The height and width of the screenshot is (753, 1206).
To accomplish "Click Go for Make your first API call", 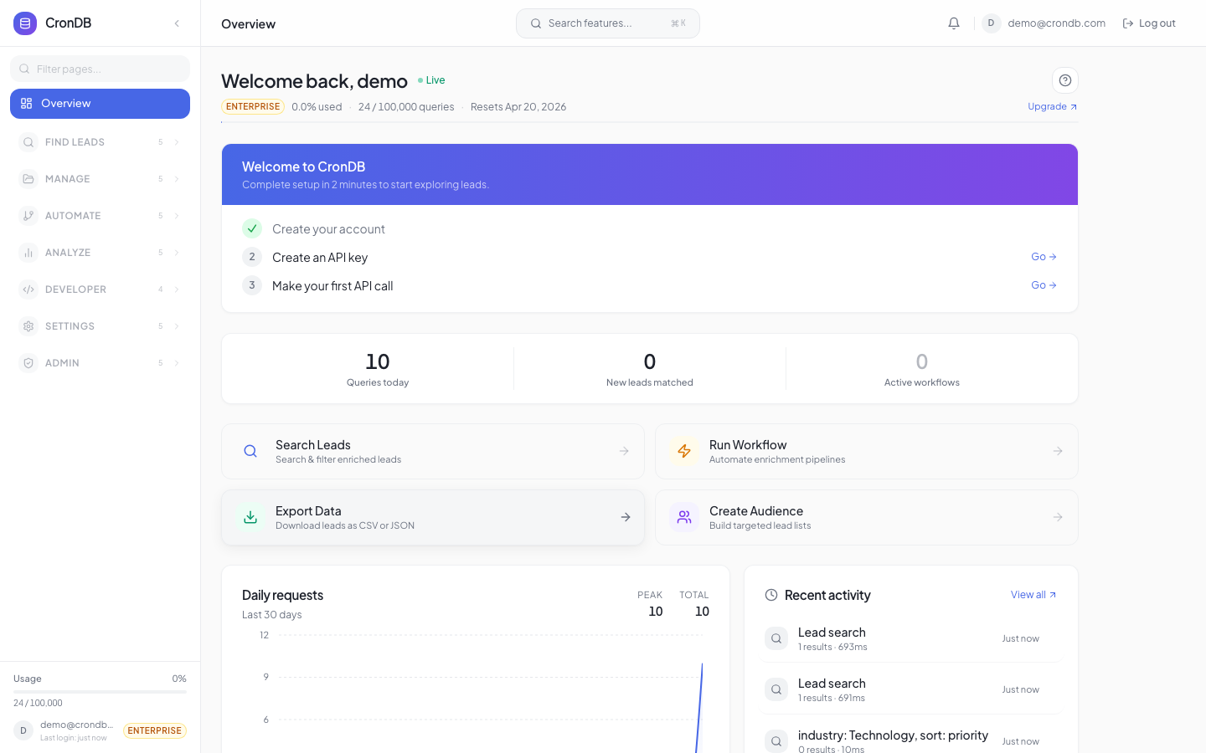I will [1044, 285].
